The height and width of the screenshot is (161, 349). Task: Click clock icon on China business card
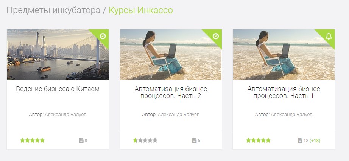(x=103, y=36)
